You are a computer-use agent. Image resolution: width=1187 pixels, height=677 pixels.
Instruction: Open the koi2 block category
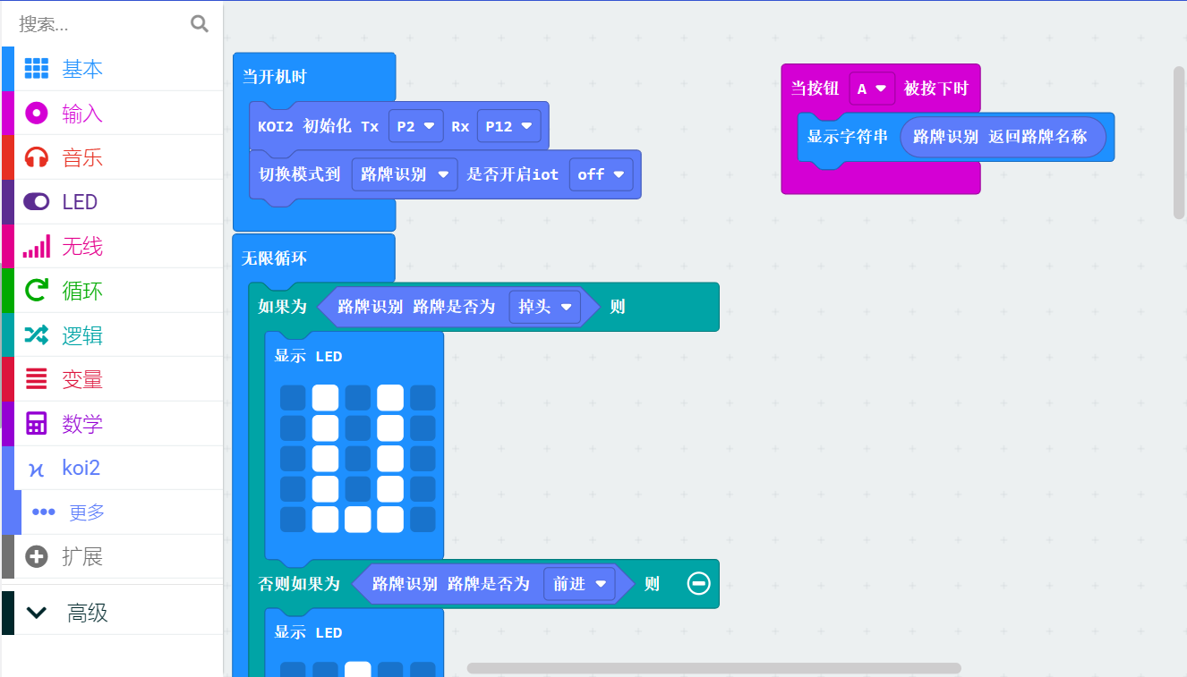112,468
